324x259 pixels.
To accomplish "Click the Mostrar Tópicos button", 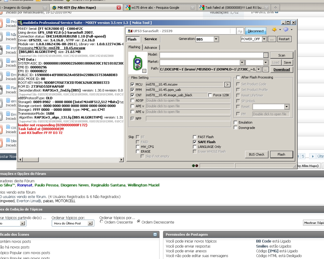I will tap(314, 223).
